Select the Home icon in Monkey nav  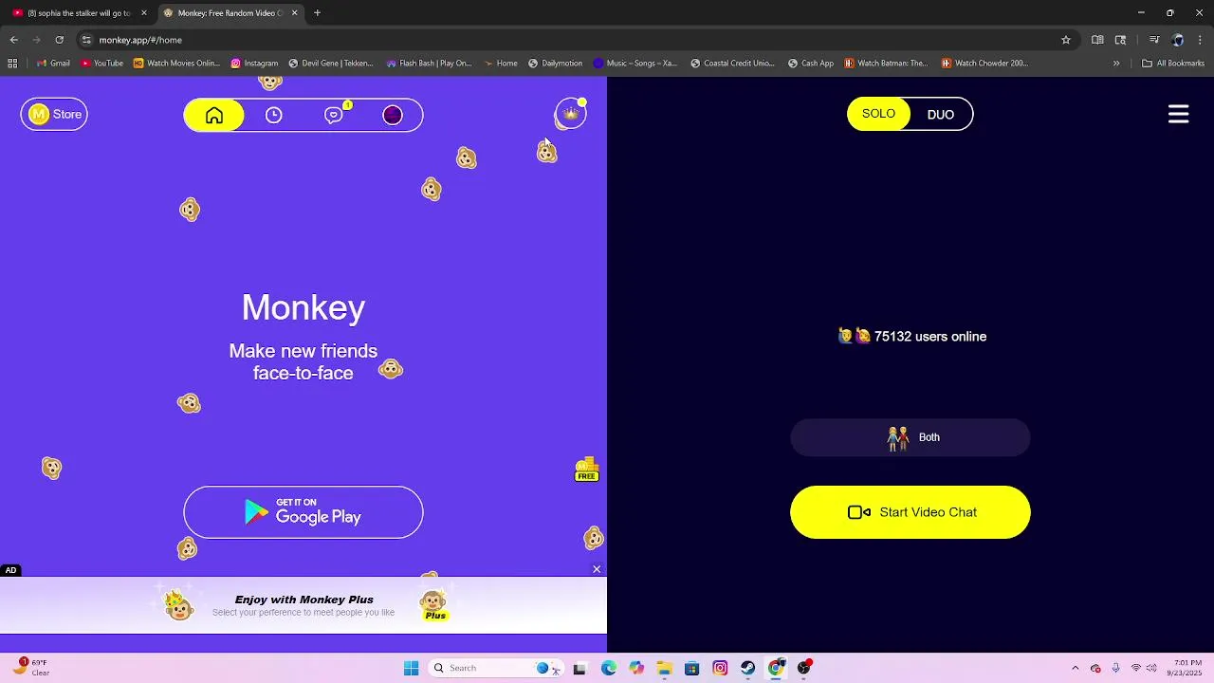point(214,115)
